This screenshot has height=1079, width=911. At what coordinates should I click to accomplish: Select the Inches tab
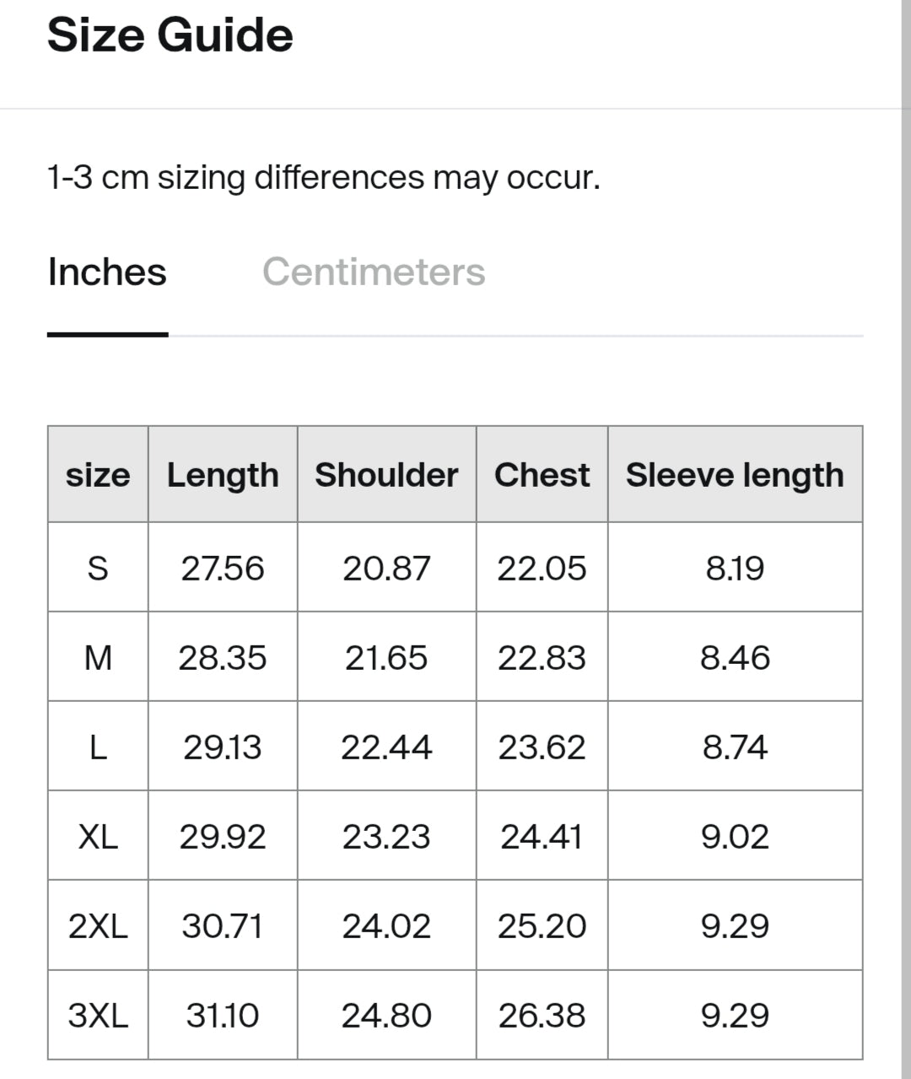107,272
